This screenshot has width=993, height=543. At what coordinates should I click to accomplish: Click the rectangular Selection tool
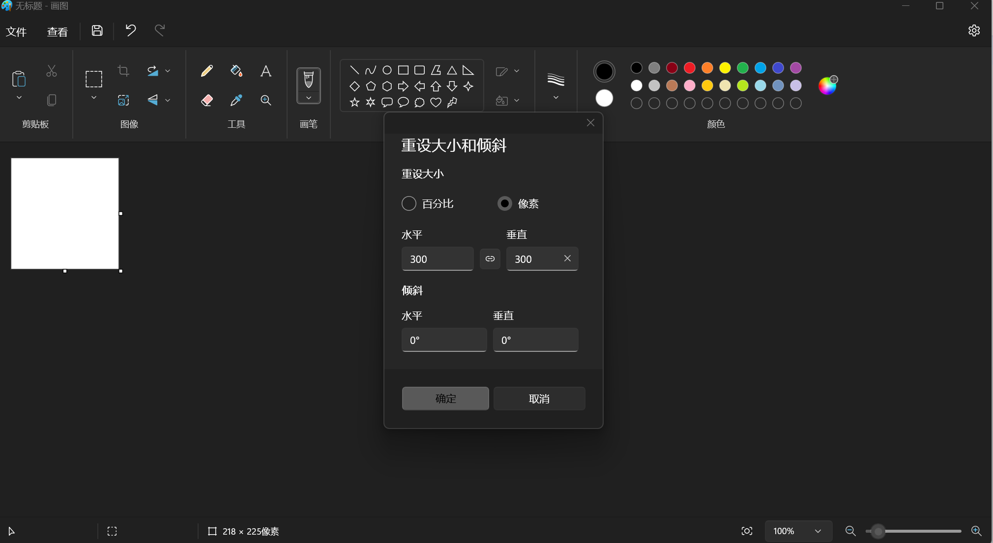pos(94,79)
